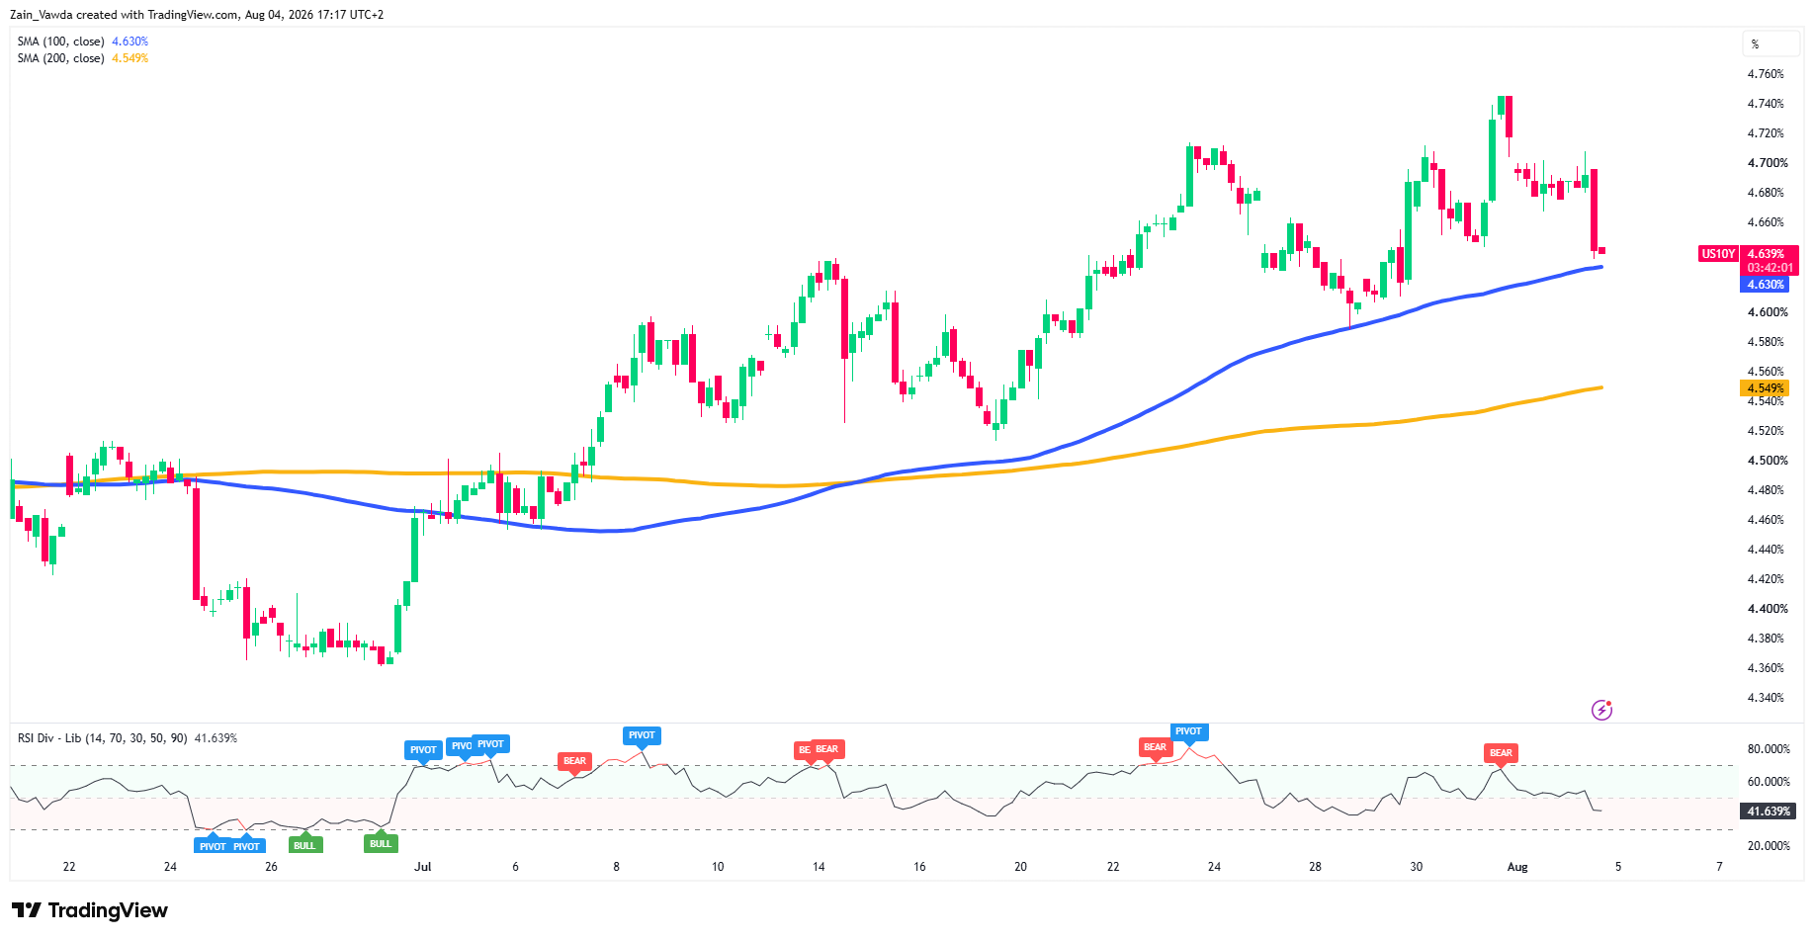Click the rightmost blue PIVOT marker in RSI pane

point(1188,731)
